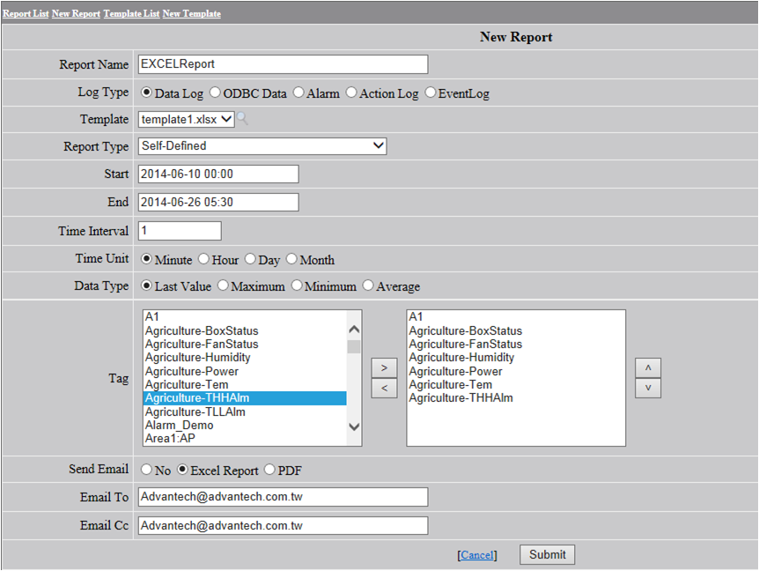This screenshot has width=759, height=571.
Task: Add selected tag with right arrow button
Action: pyautogui.click(x=384, y=367)
